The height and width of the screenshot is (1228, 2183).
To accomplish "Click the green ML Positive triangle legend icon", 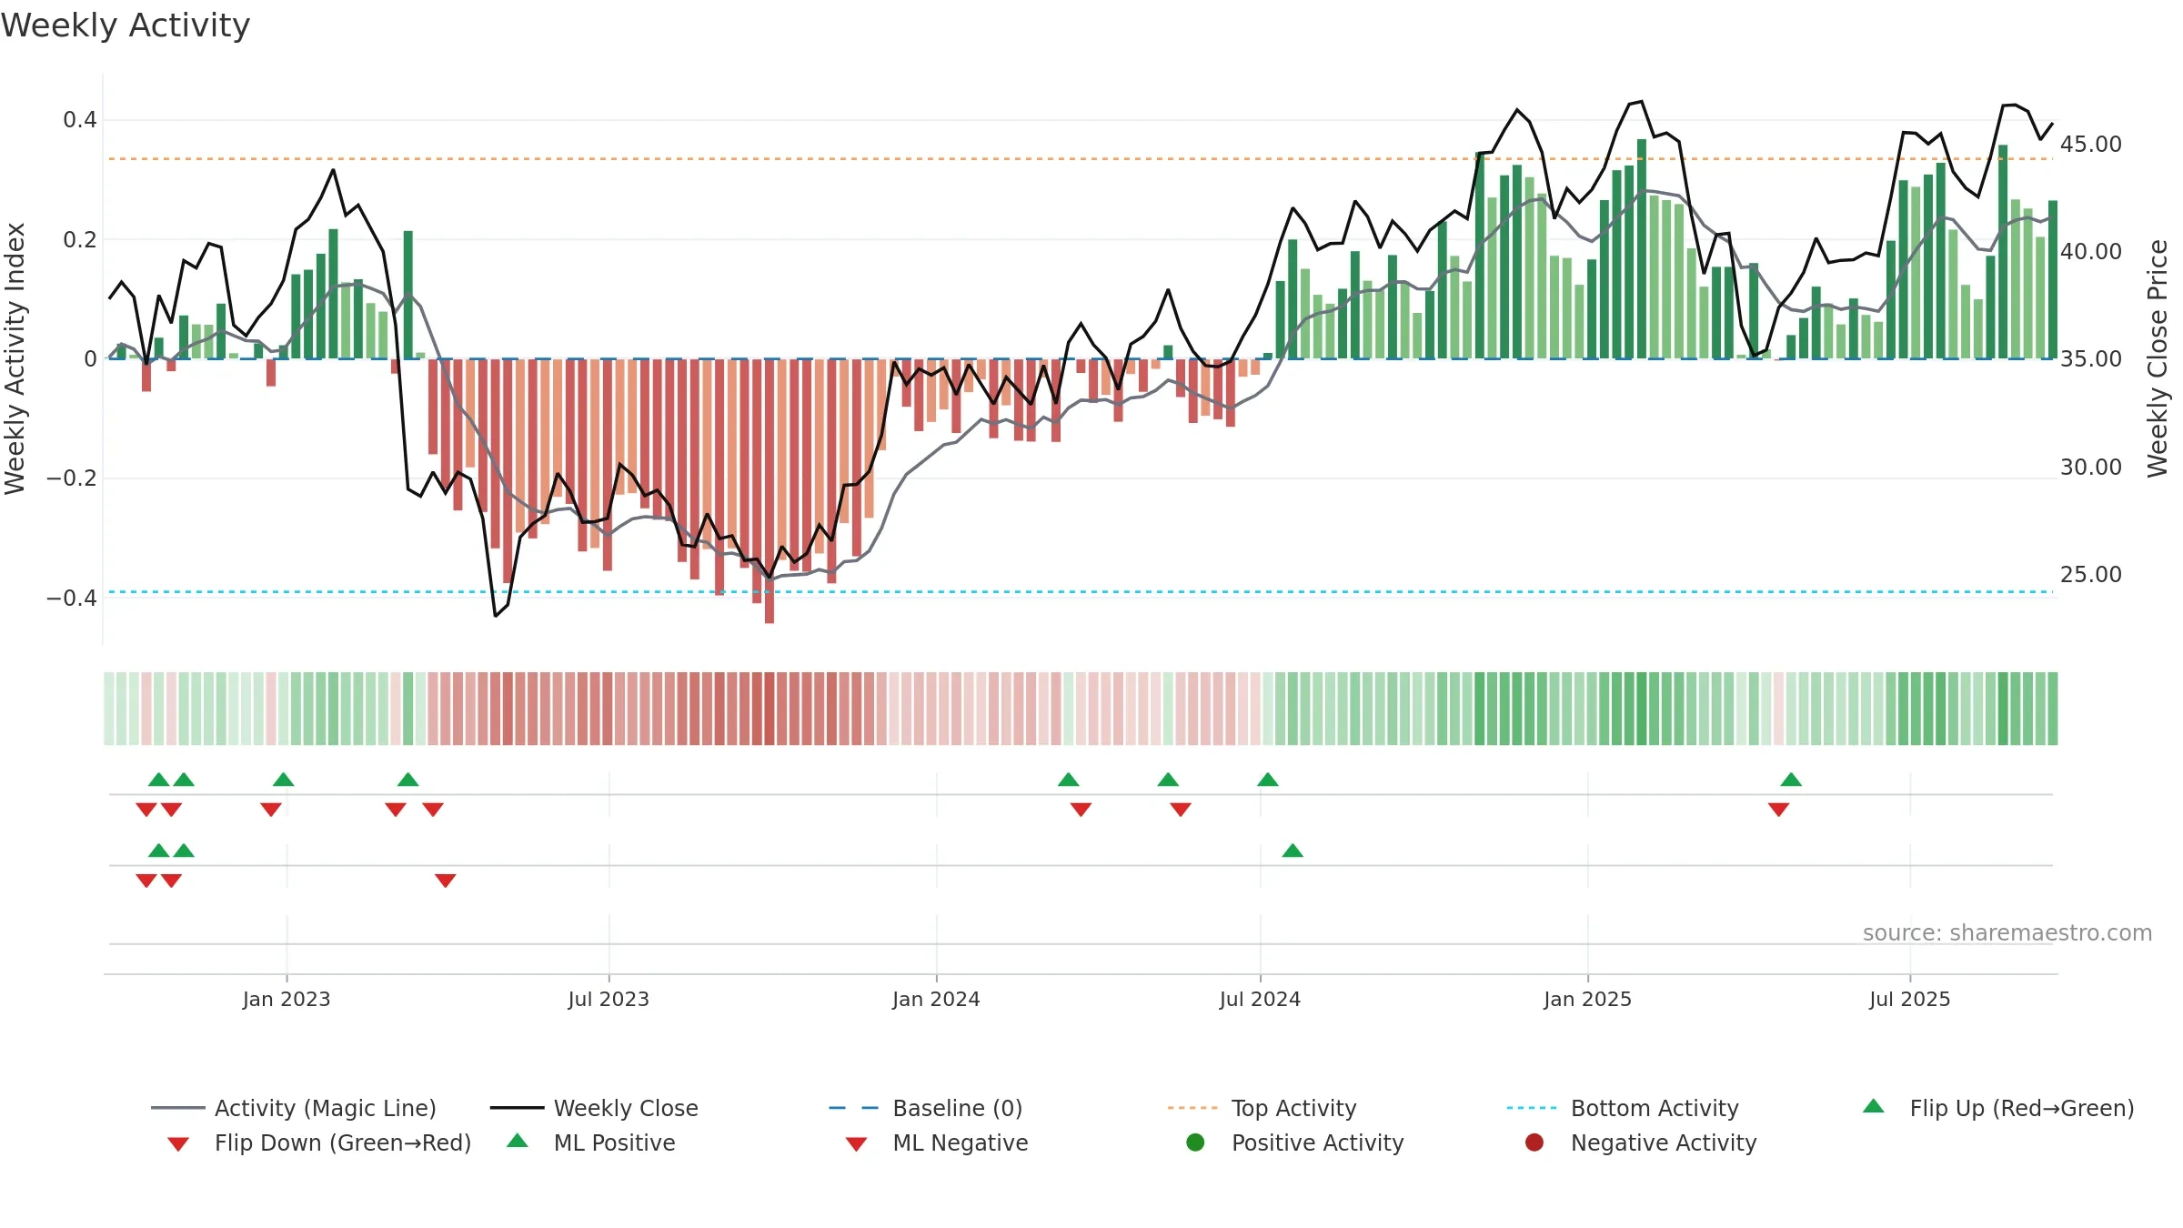I will coord(517,1141).
